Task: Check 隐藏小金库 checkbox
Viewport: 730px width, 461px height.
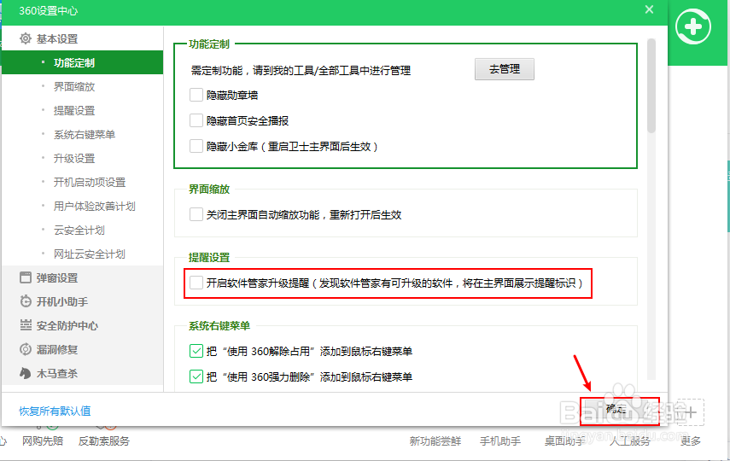Action: tap(196, 146)
